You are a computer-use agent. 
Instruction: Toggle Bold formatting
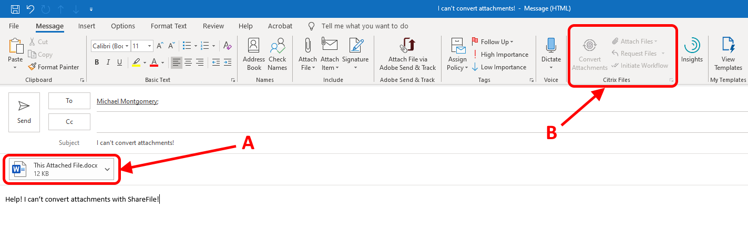pyautogui.click(x=97, y=62)
